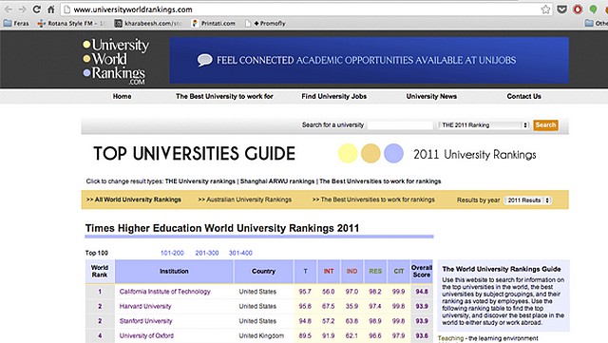The width and height of the screenshot is (608, 343).
Task: Open University of Oxford link
Action: coord(146,335)
